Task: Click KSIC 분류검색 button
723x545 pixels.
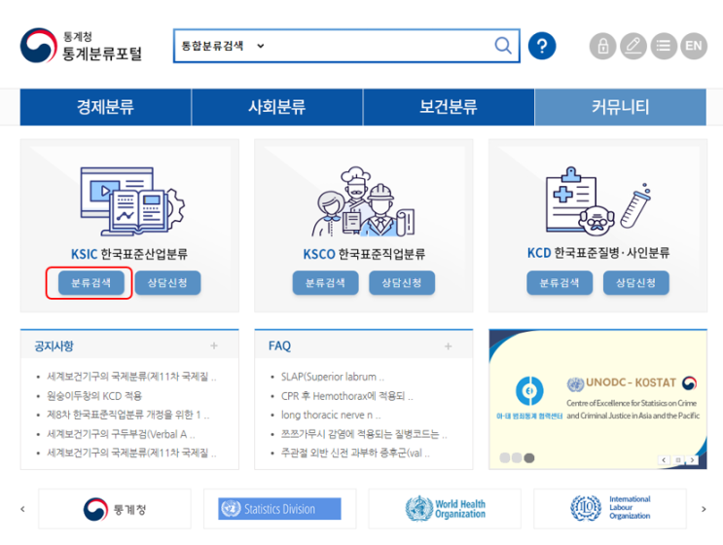Action: point(90,282)
